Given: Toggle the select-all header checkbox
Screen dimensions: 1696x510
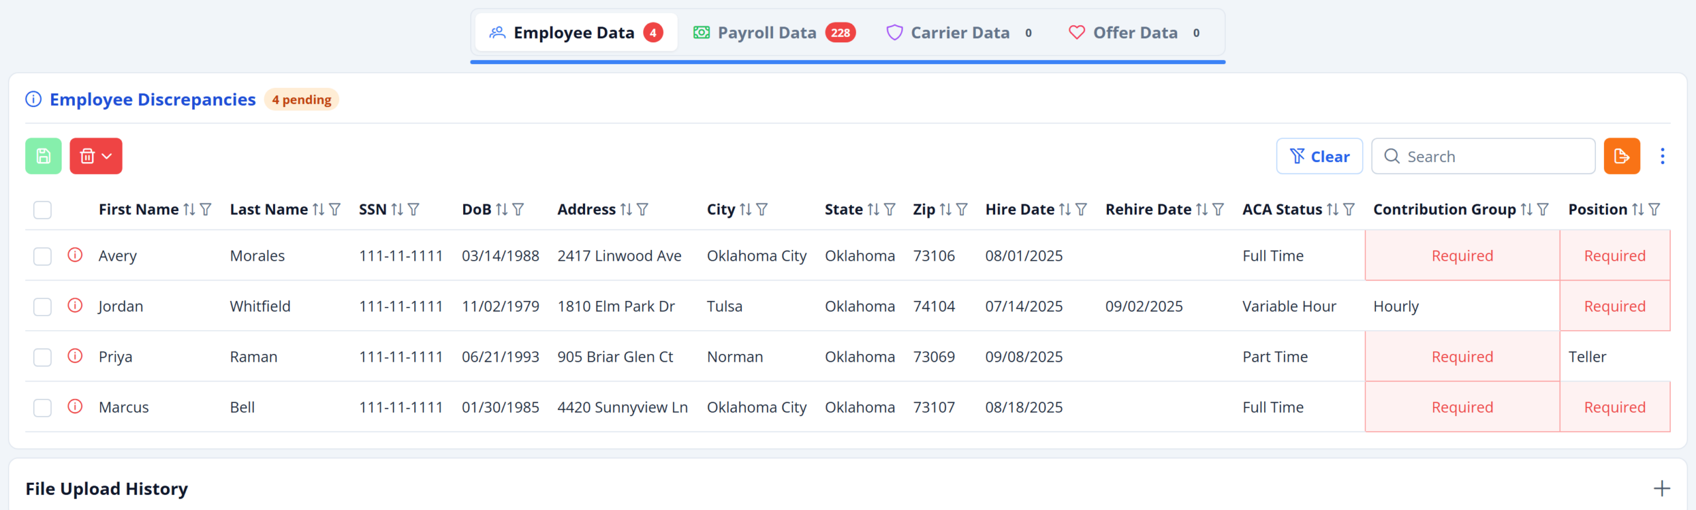Looking at the screenshot, I should 42,210.
